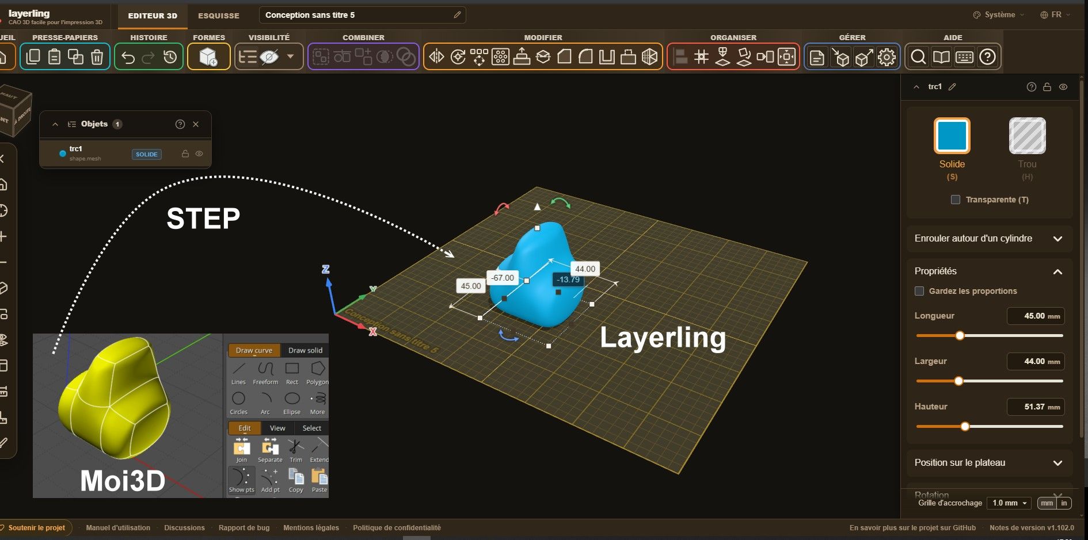
Task: Expand Position sur le plateau section
Action: click(989, 463)
